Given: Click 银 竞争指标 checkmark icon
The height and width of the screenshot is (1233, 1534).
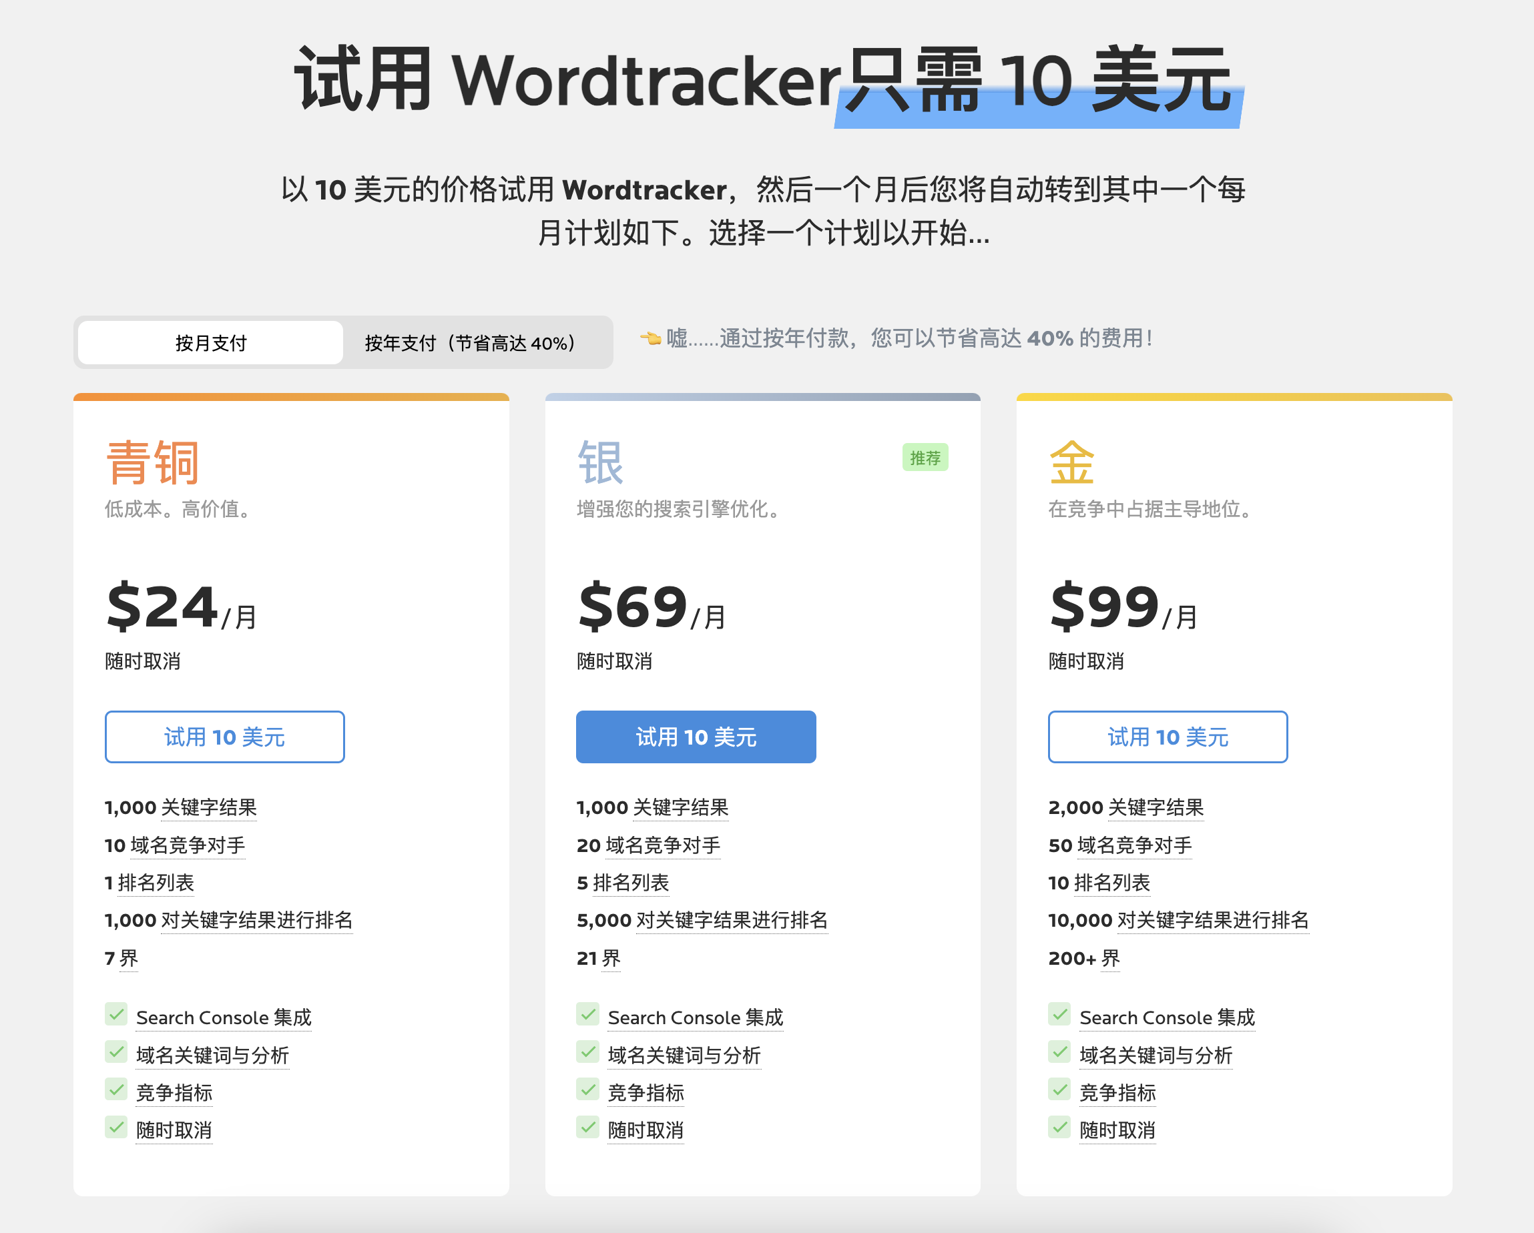Looking at the screenshot, I should [x=587, y=1090].
